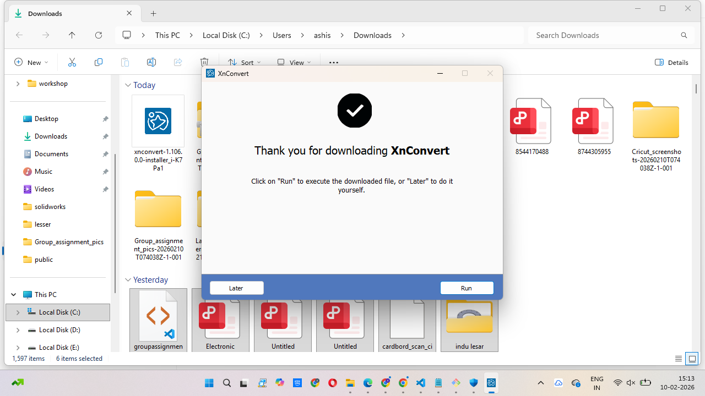Click the Search Downloads field

pyautogui.click(x=611, y=35)
